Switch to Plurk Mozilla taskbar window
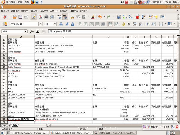 click(x=71, y=133)
